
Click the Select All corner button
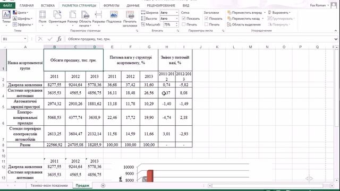(x=3, y=47)
